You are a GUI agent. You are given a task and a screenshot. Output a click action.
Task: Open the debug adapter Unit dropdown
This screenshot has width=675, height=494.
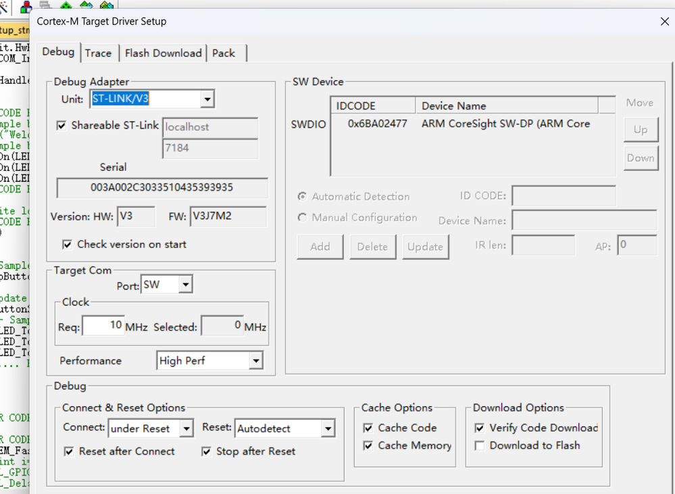207,99
